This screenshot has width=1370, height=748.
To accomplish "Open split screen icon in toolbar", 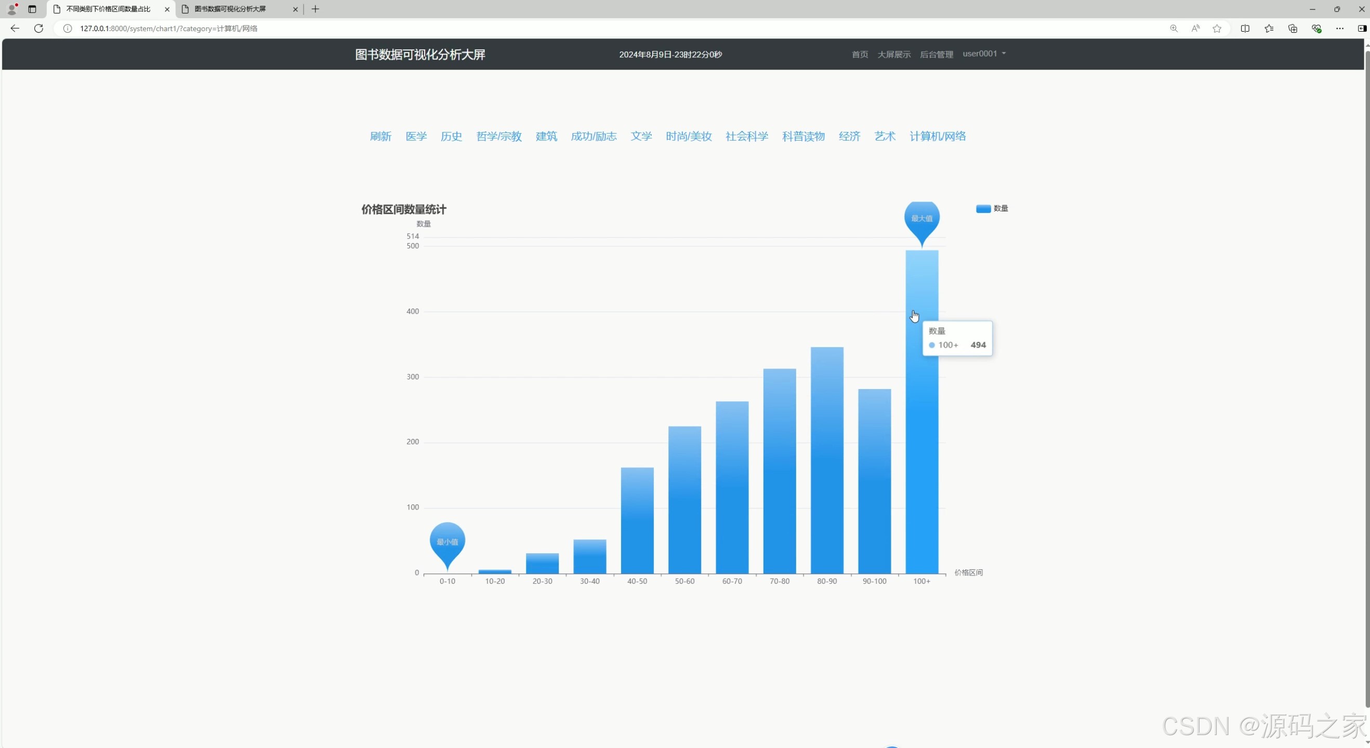I will 1245,28.
